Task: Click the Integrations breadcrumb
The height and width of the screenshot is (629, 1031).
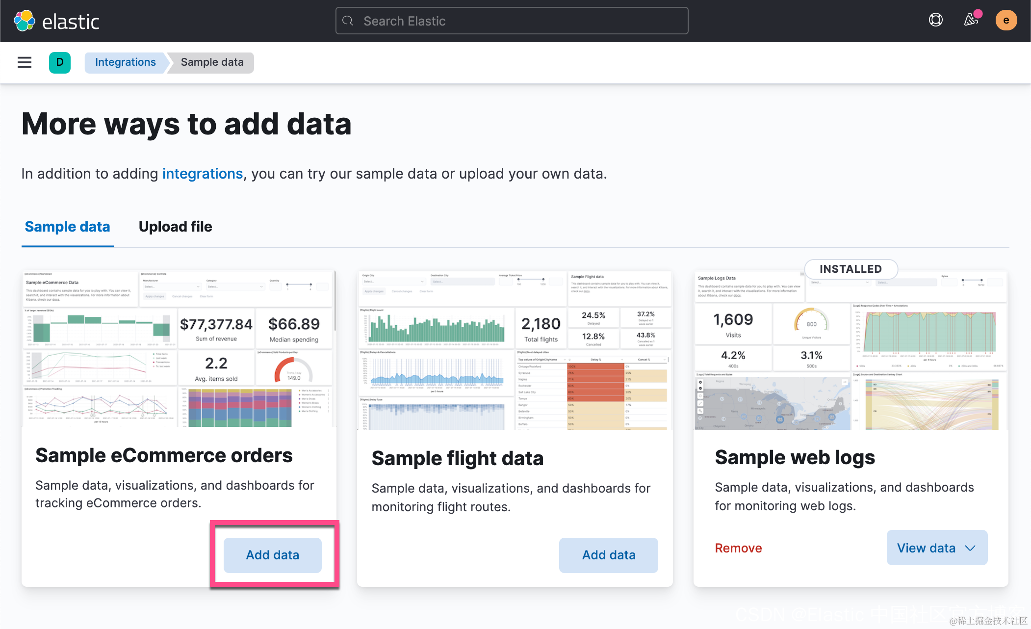Action: [x=125, y=62]
